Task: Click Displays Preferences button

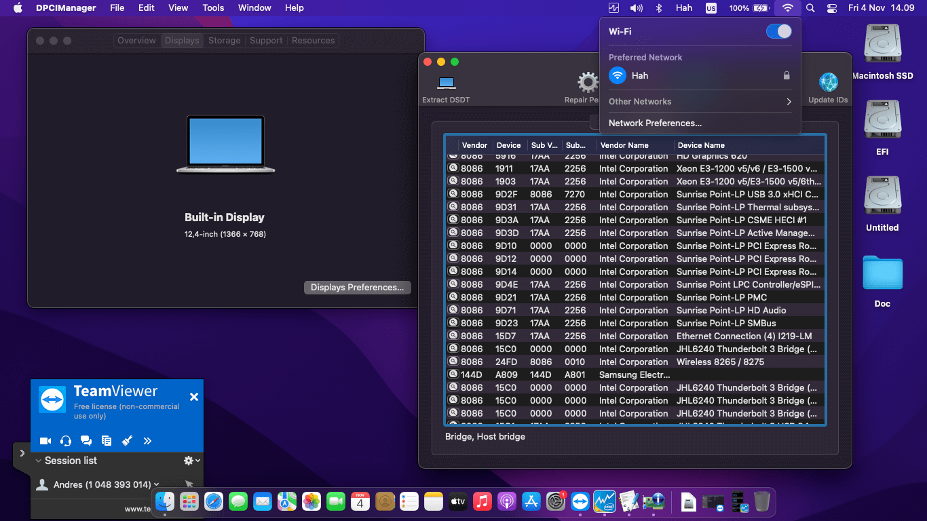Action: (x=358, y=288)
